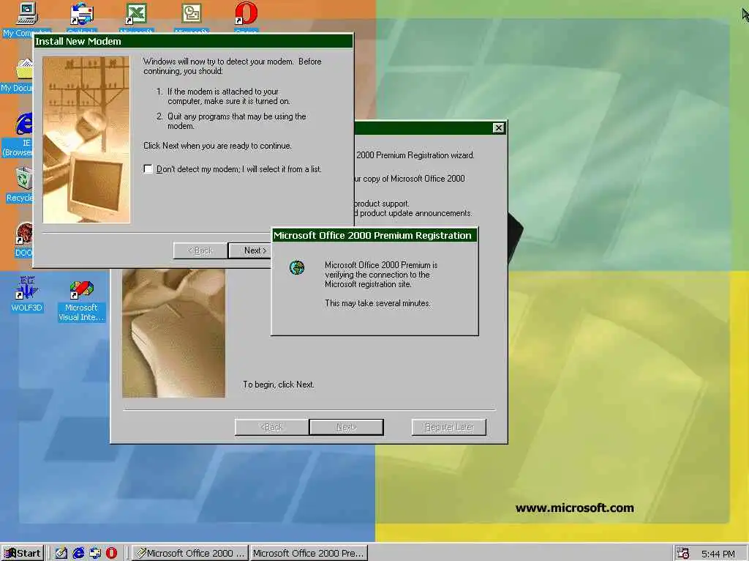Click the Office 2000 Premium Registration title bar
This screenshot has width=749, height=561.
pyautogui.click(x=374, y=235)
